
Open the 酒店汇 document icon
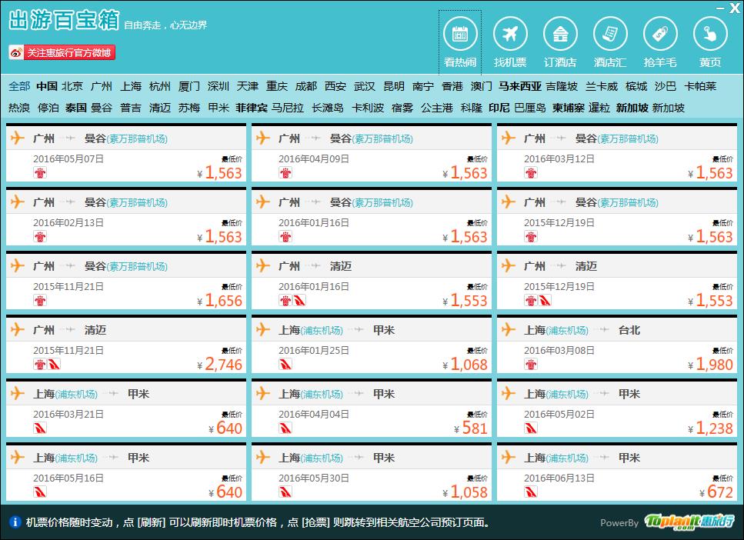(x=610, y=34)
